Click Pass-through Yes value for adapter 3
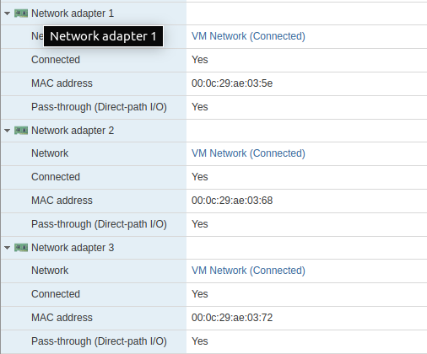 [200, 341]
